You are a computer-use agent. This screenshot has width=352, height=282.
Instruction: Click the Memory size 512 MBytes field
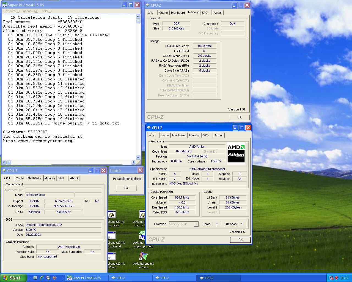pos(176,28)
